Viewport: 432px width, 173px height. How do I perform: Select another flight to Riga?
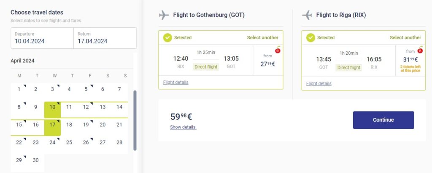pyautogui.click(x=405, y=37)
